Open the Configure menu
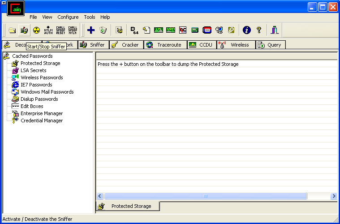 68,17
